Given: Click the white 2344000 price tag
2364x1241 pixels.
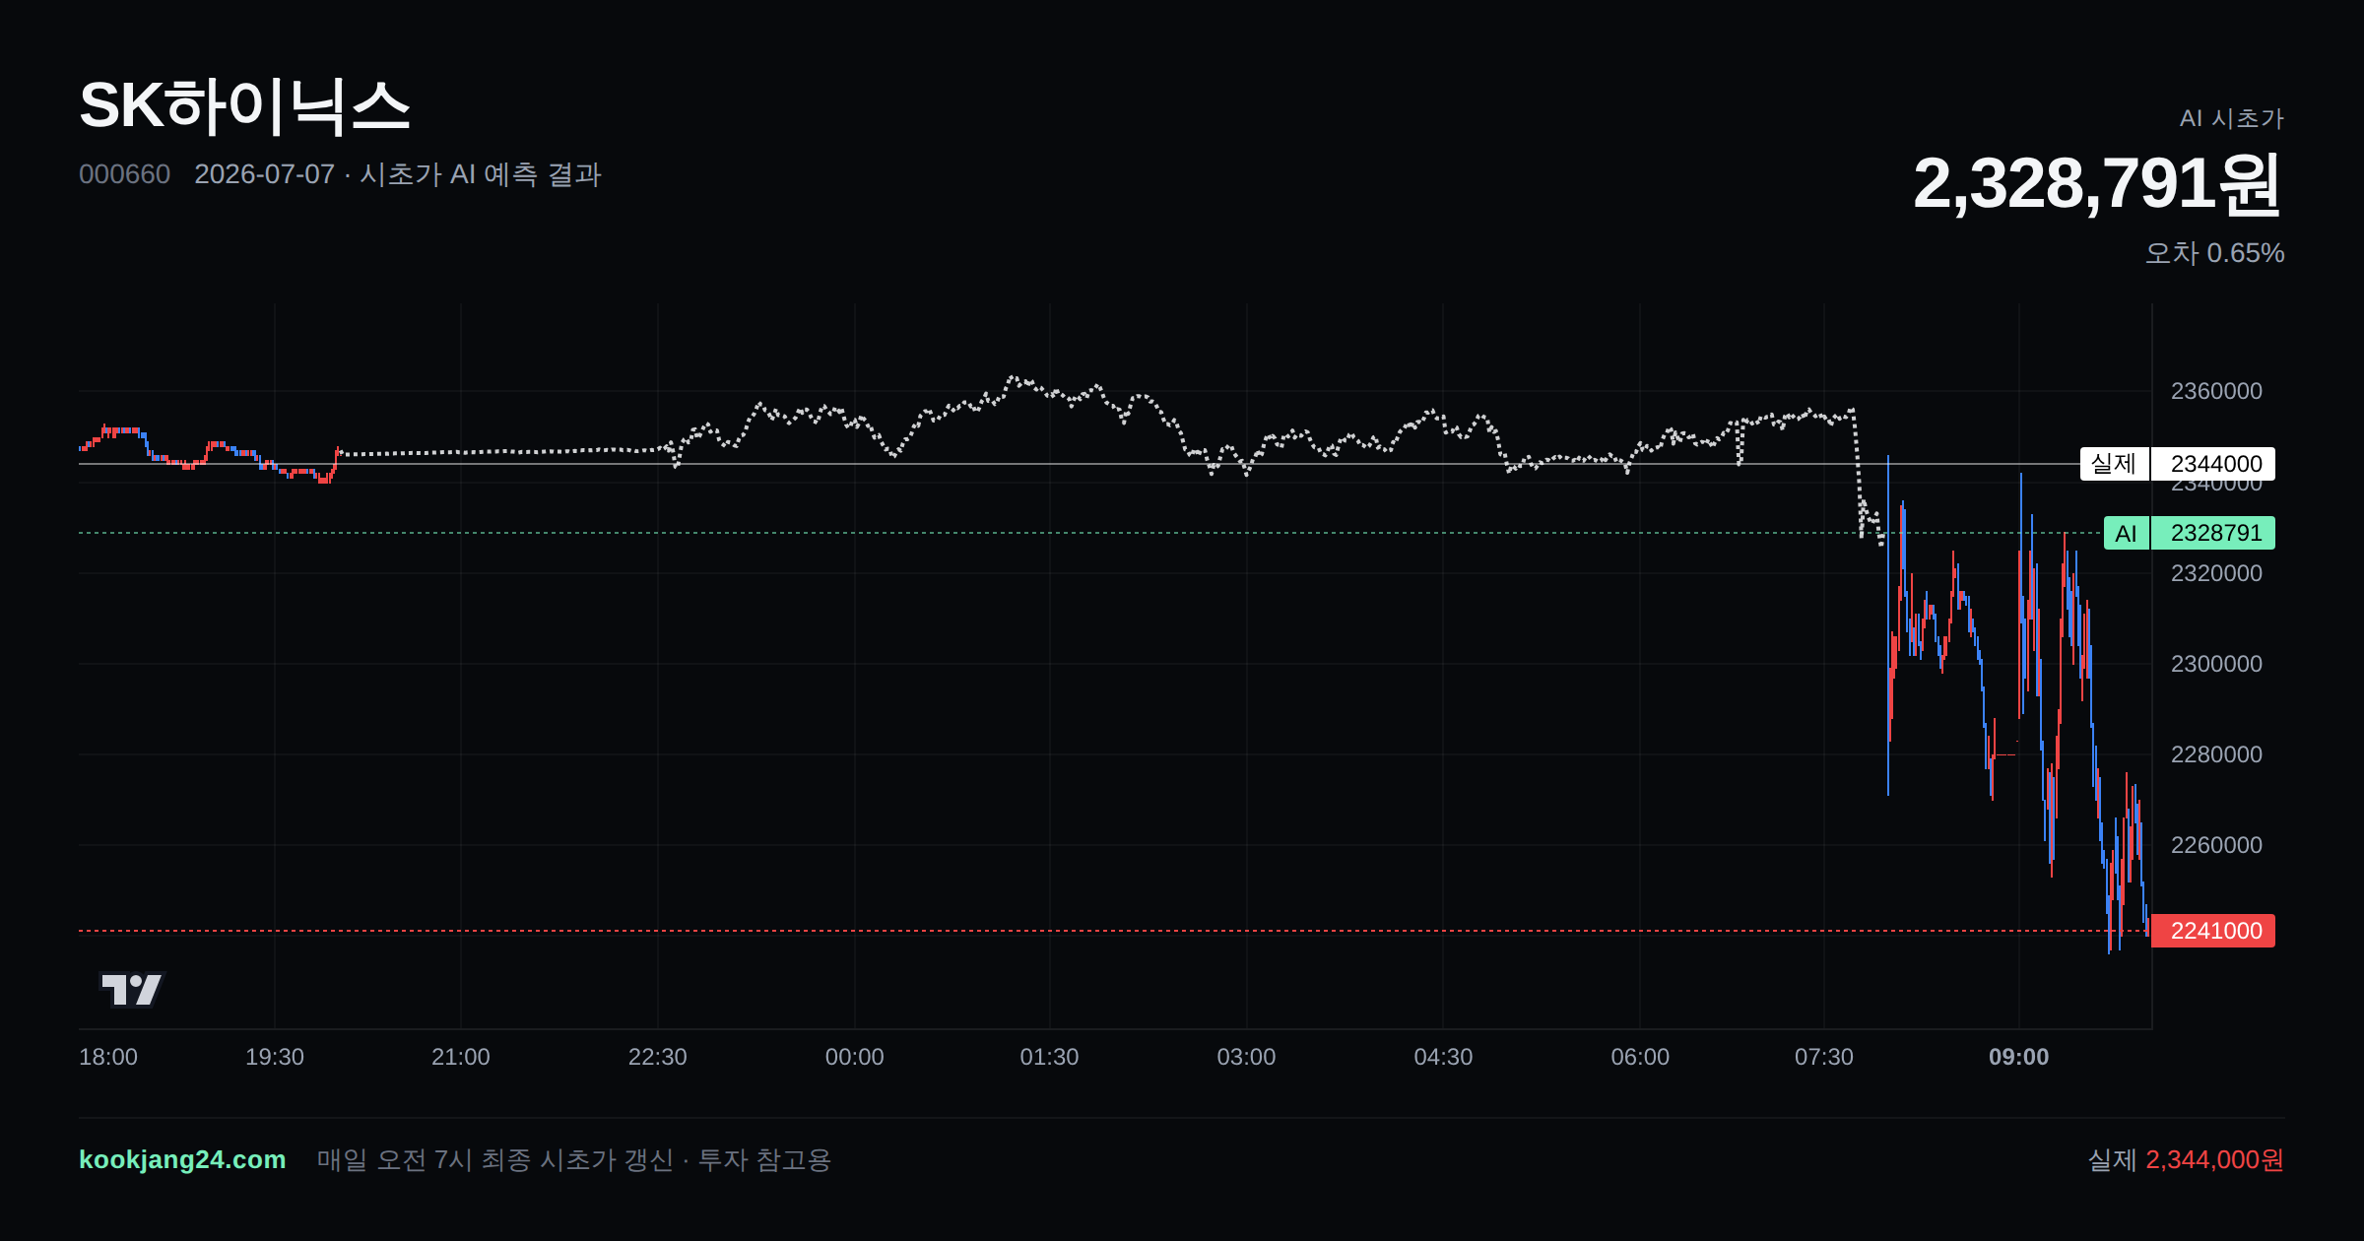Looking at the screenshot, I should pos(2213,464).
